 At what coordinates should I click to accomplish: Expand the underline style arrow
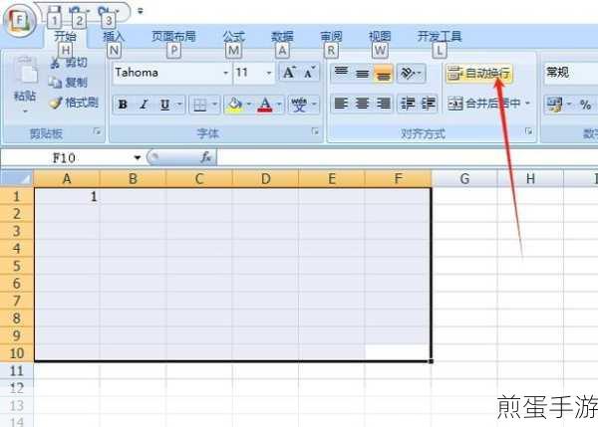(x=179, y=104)
